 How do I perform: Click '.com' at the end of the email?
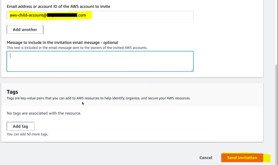pyautogui.click(x=82, y=15)
